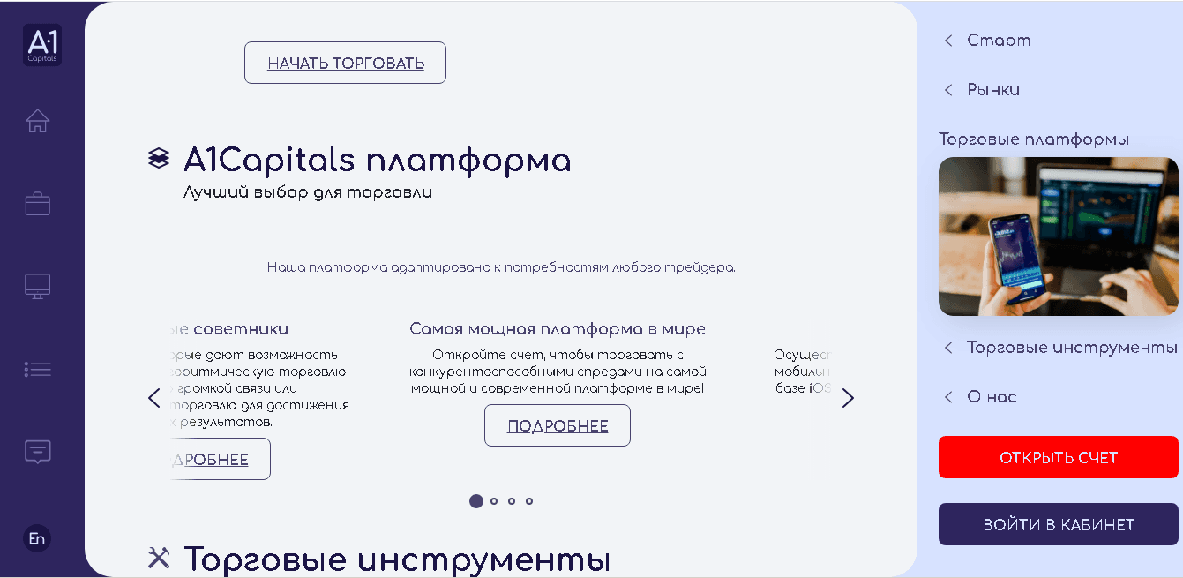
Task: Expand the Старт menu section
Action: [998, 41]
